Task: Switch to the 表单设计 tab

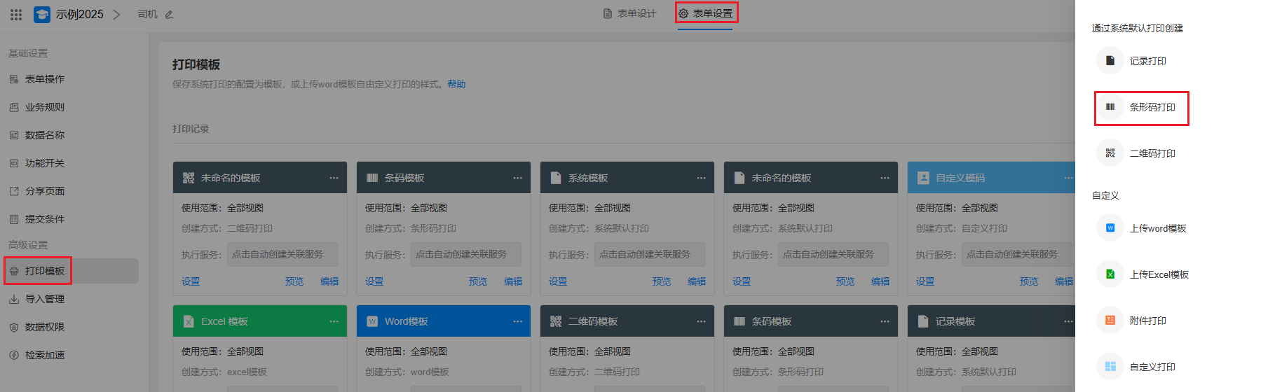Action: pyautogui.click(x=629, y=13)
